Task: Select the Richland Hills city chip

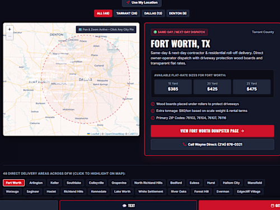Action: click(73, 192)
